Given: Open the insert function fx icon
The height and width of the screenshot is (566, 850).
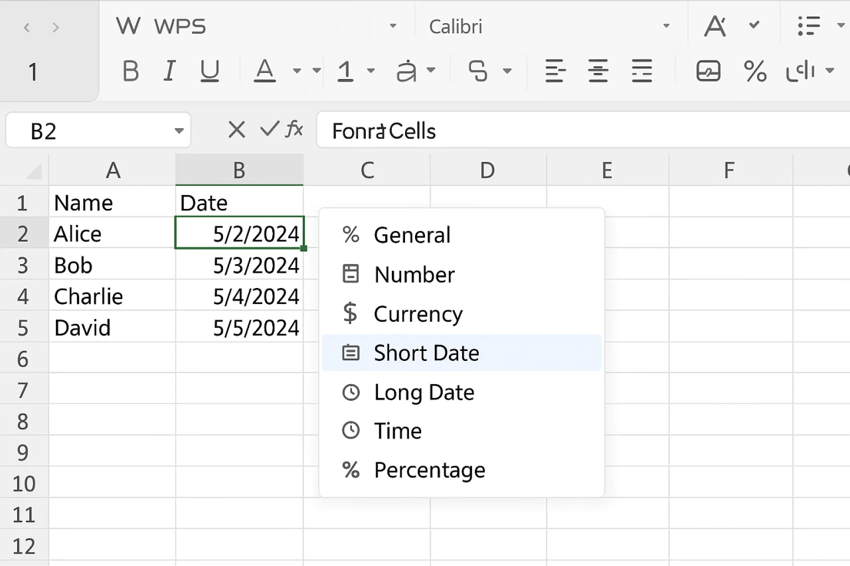Looking at the screenshot, I should pyautogui.click(x=294, y=129).
